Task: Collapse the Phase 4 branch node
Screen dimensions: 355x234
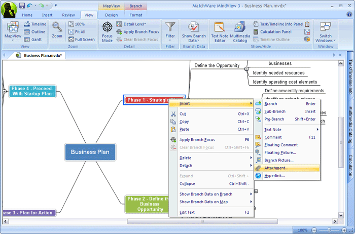Action: click(x=4, y=91)
